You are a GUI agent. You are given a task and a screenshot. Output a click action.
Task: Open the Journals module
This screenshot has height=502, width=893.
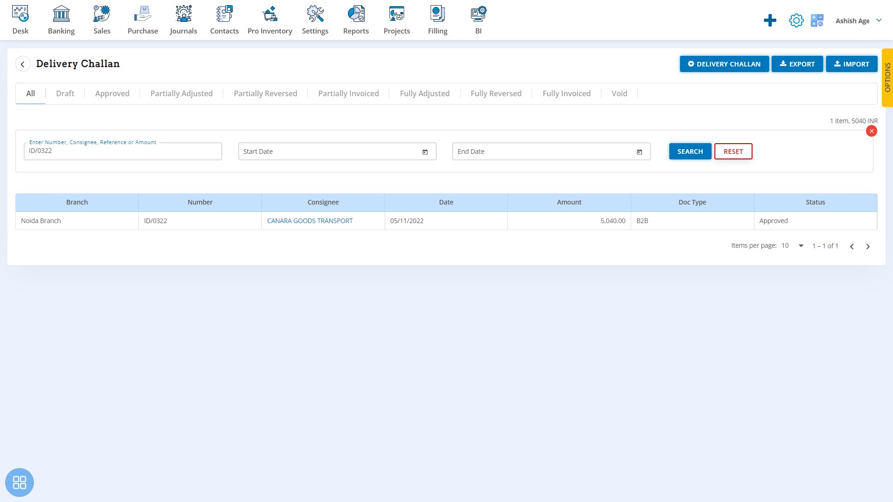[x=183, y=20]
